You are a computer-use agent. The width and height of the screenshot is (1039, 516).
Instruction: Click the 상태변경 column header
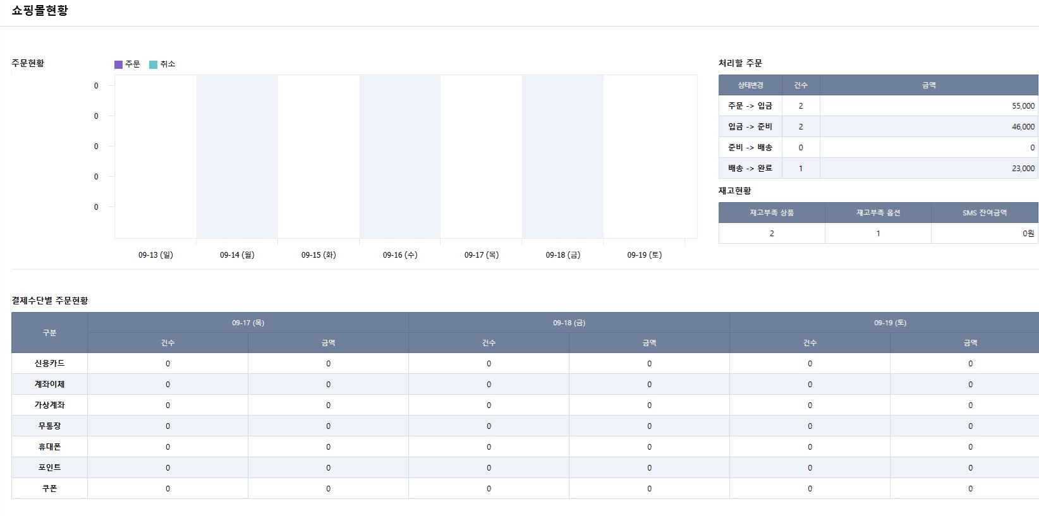pos(750,85)
